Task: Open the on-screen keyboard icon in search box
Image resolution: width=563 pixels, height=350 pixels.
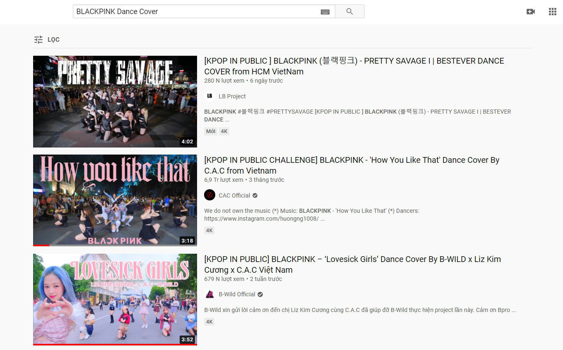Action: [x=325, y=12]
